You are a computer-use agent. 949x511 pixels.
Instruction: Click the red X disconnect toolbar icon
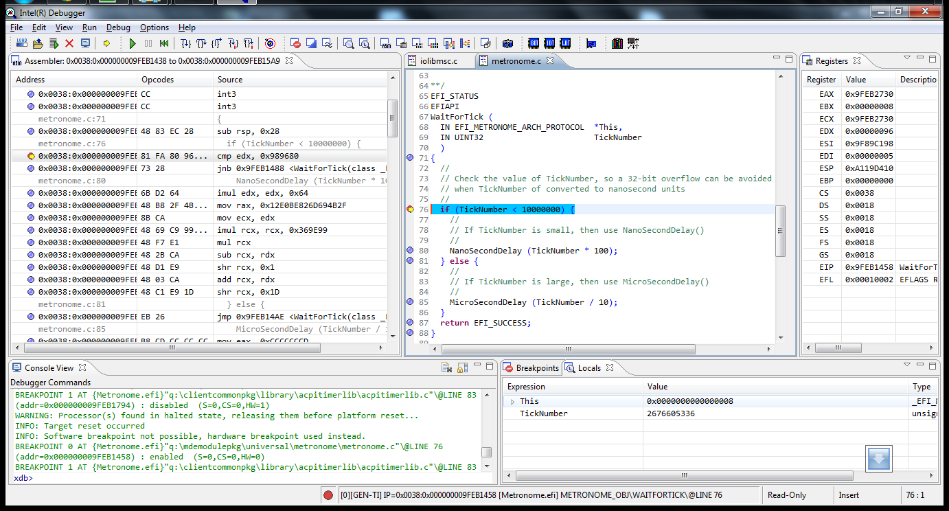coord(69,43)
